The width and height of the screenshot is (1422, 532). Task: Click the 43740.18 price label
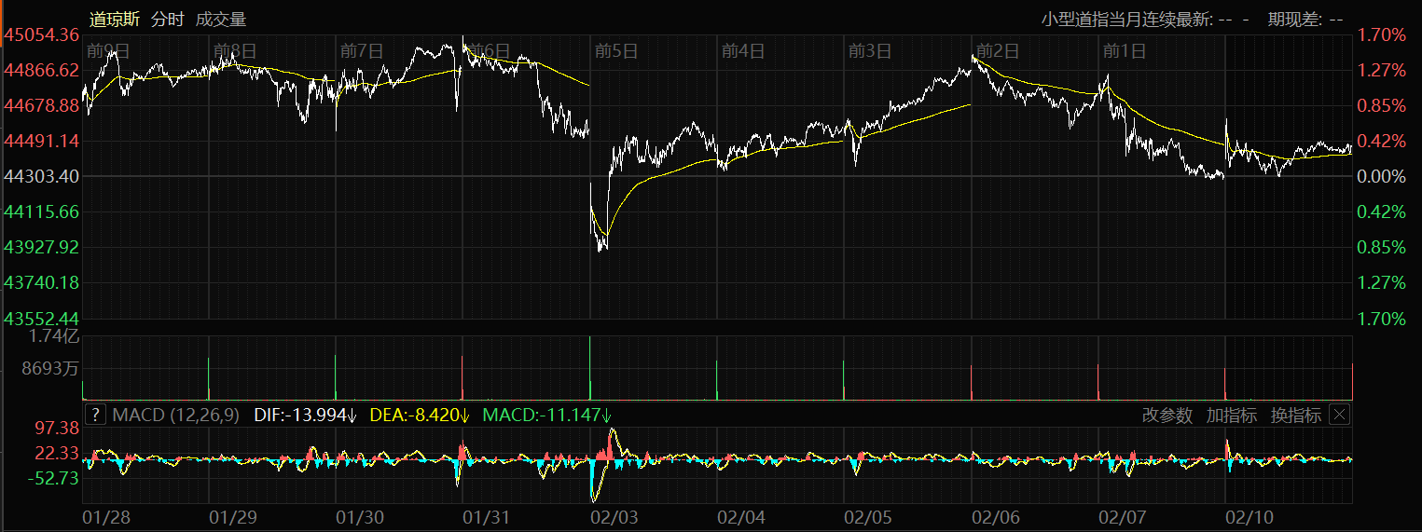(42, 281)
